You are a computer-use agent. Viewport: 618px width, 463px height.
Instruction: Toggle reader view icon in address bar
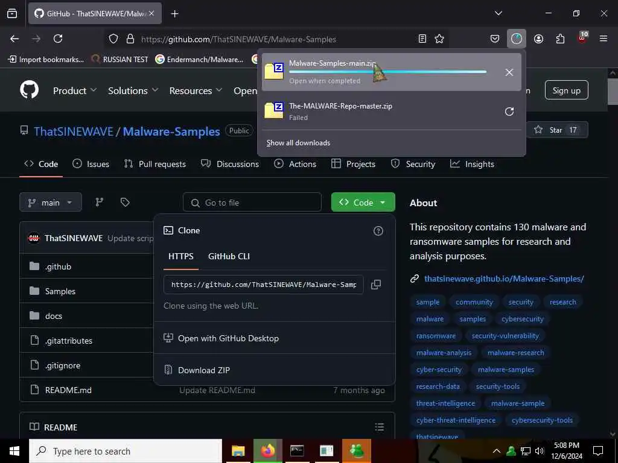[x=422, y=39]
